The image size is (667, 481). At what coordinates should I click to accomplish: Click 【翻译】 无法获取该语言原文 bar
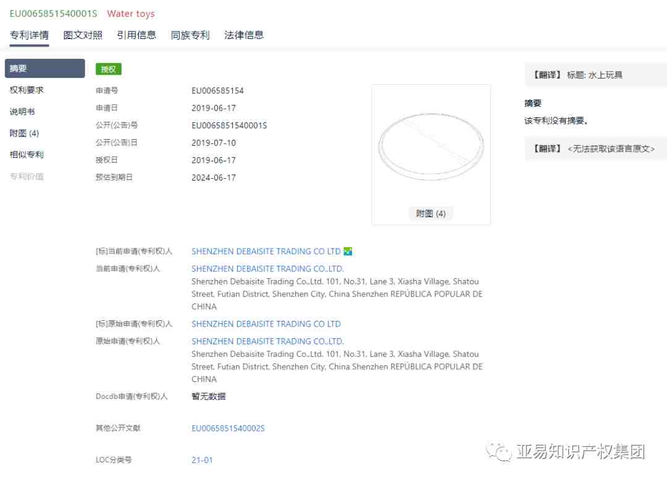[595, 148]
